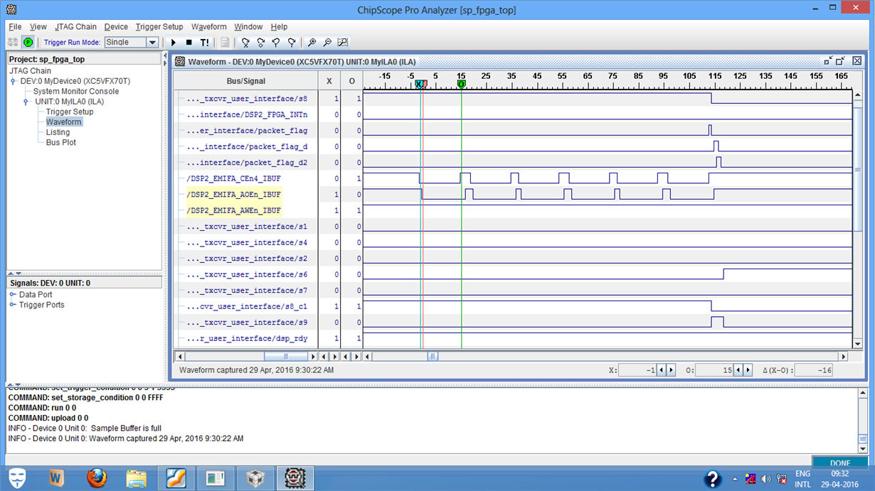Viewport: 875px width, 491px height.
Task: Open the Waveform menu
Action: (209, 27)
